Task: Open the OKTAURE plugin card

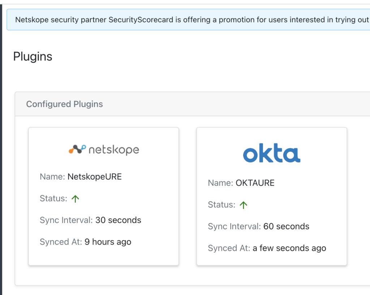Action: tap(272, 196)
